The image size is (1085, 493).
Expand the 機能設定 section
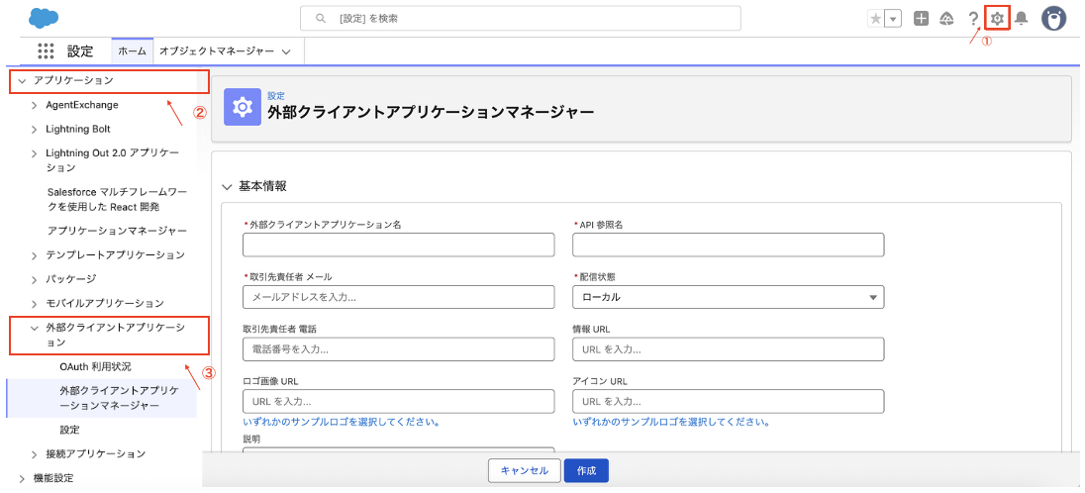(22, 478)
